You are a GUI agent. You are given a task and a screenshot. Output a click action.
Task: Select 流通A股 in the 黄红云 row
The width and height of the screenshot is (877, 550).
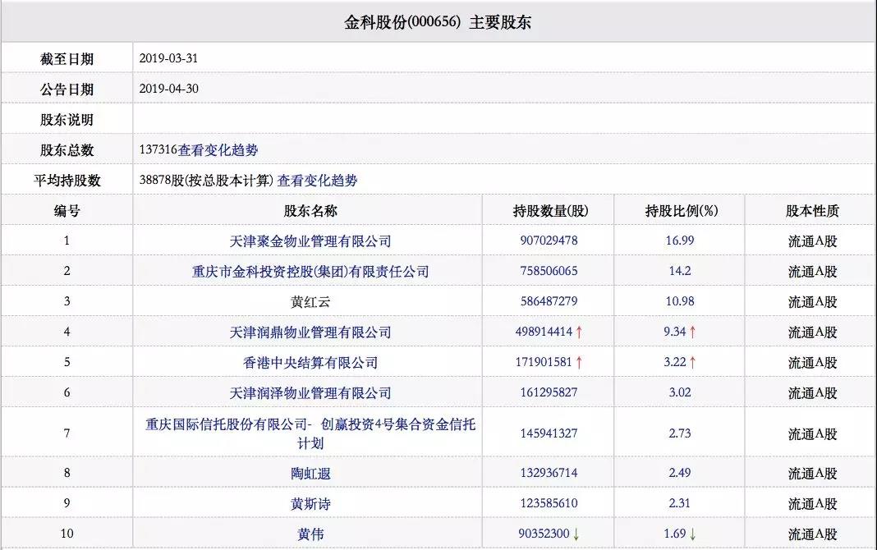coord(813,302)
